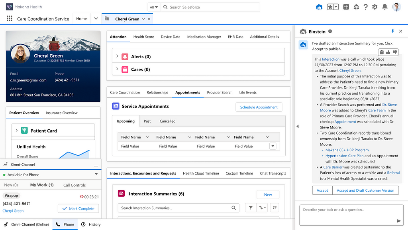Screen dimensions: 408x230
Task: Open the Interaction Summaries sort dropdown
Action: coord(262,208)
